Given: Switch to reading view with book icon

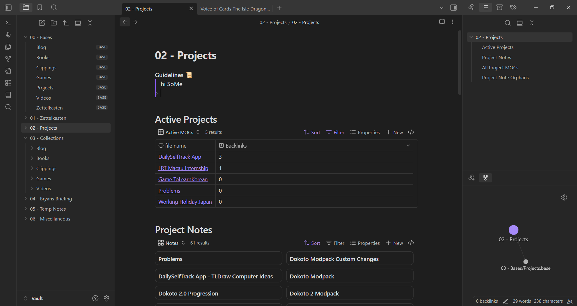Looking at the screenshot, I should 442,22.
